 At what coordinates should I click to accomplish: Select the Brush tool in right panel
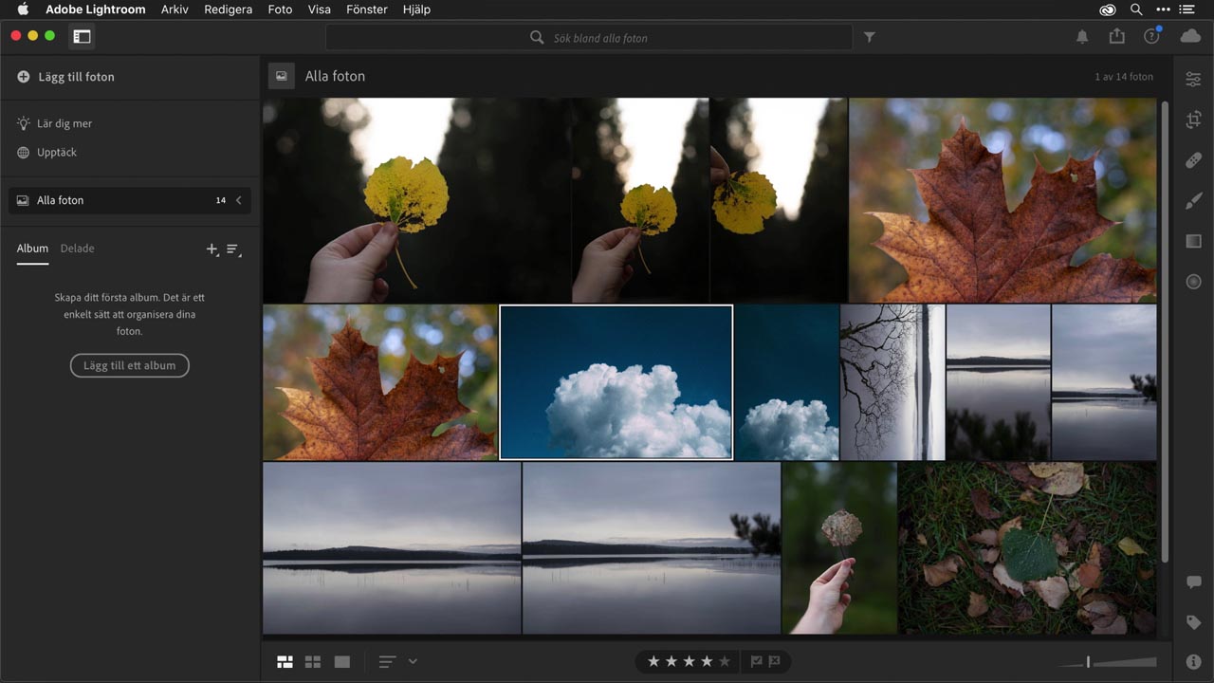point(1193,201)
